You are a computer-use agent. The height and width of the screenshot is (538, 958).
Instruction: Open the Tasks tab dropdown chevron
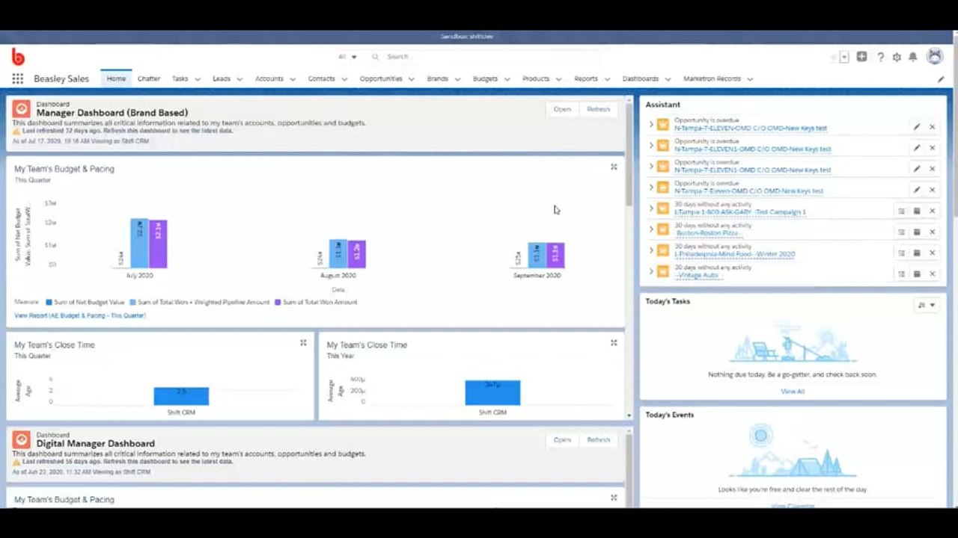pyautogui.click(x=198, y=78)
